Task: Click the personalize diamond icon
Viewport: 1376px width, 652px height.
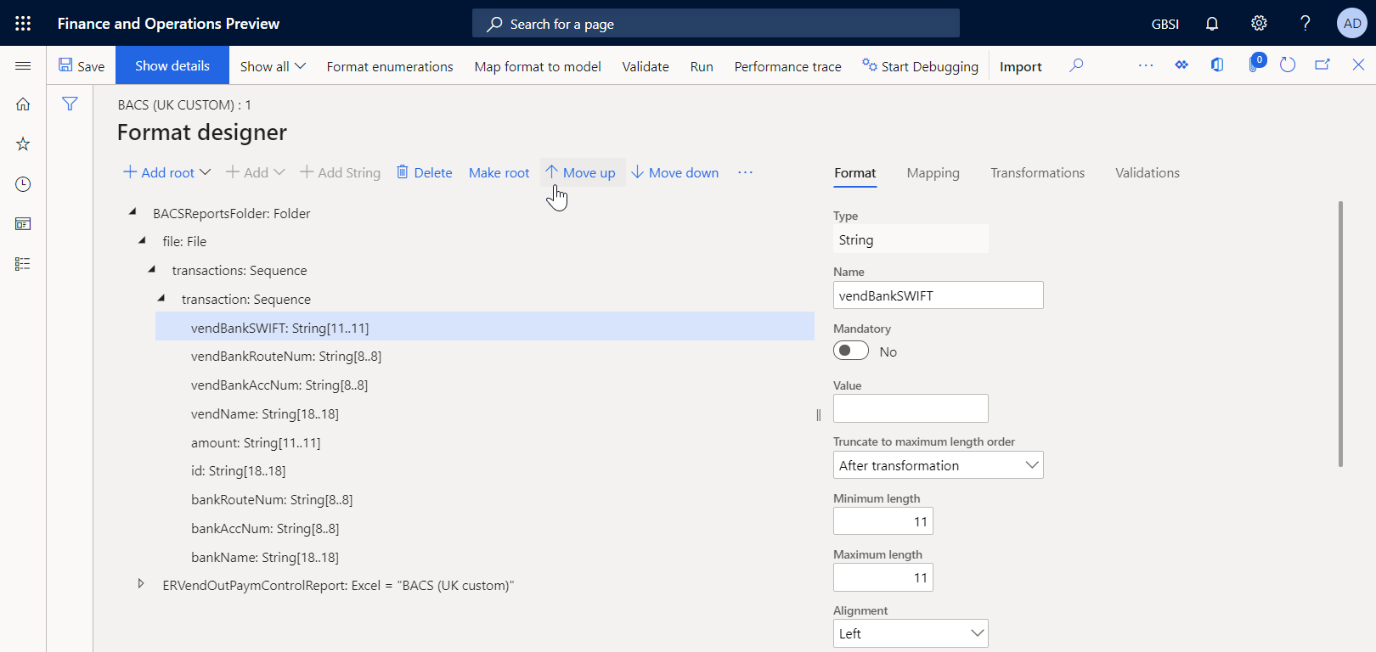Action: point(1181,65)
